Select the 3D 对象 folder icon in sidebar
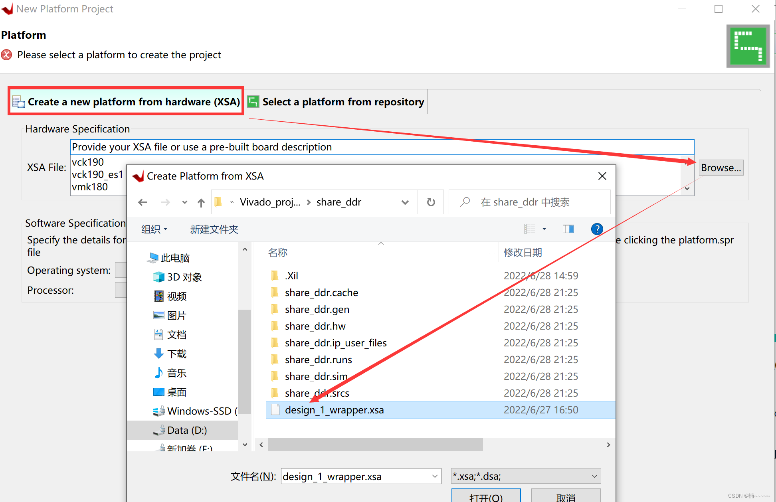The height and width of the screenshot is (502, 776). pyautogui.click(x=159, y=277)
